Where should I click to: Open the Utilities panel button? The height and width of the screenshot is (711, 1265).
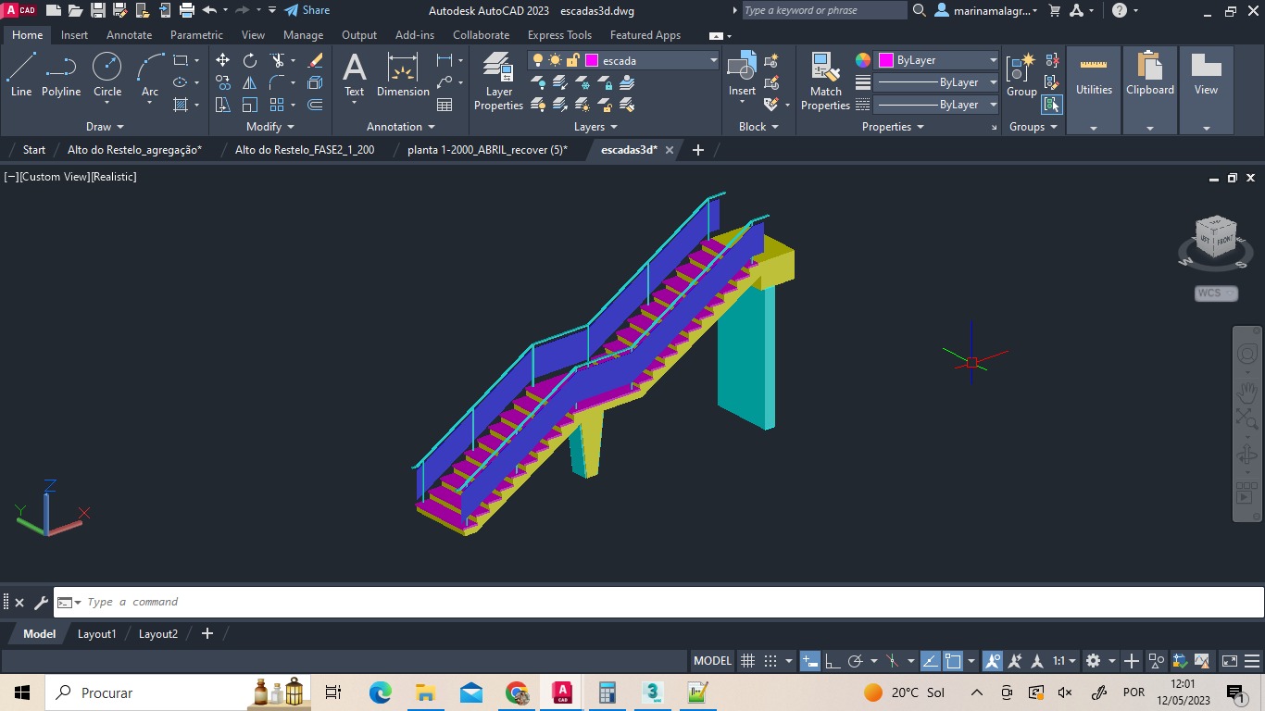pos(1094,90)
